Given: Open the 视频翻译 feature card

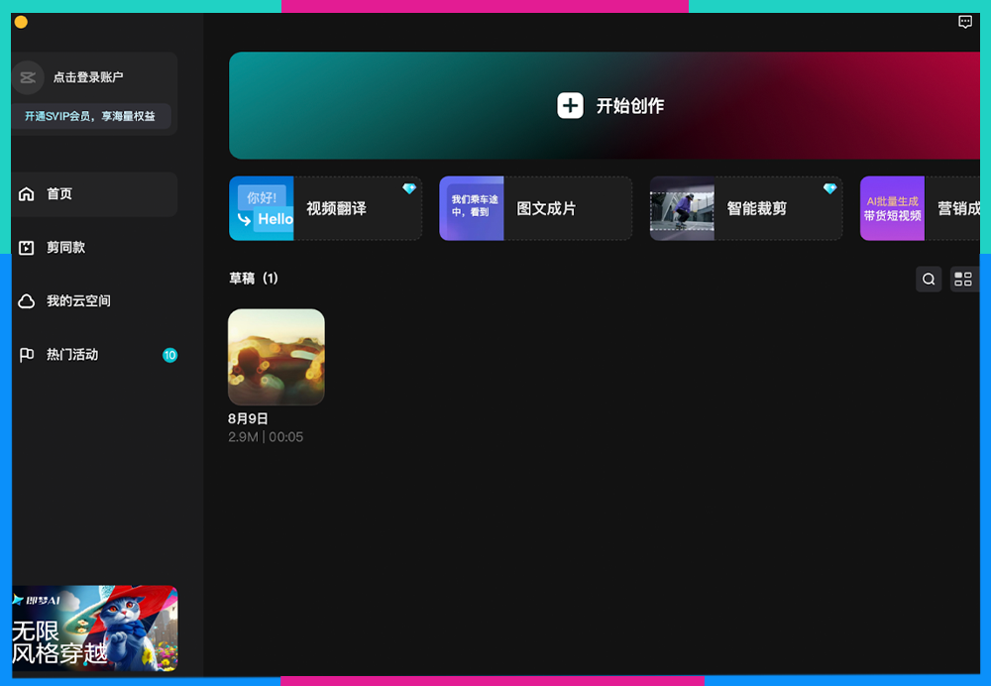Looking at the screenshot, I should [325, 208].
